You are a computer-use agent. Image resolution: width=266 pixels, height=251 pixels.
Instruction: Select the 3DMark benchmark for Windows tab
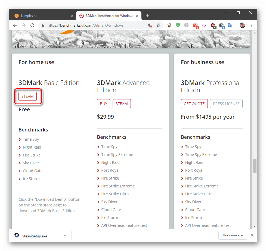109,16
